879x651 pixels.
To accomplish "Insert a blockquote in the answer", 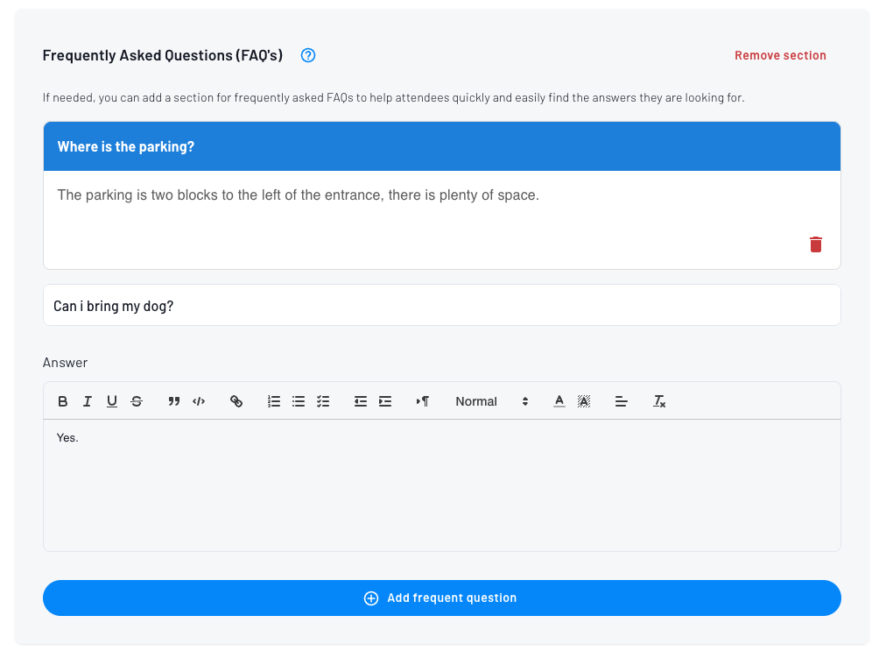I will point(174,401).
